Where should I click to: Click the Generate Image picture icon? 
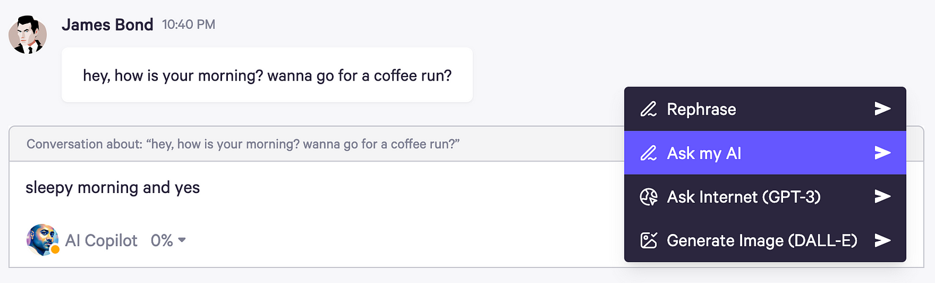pyautogui.click(x=649, y=240)
